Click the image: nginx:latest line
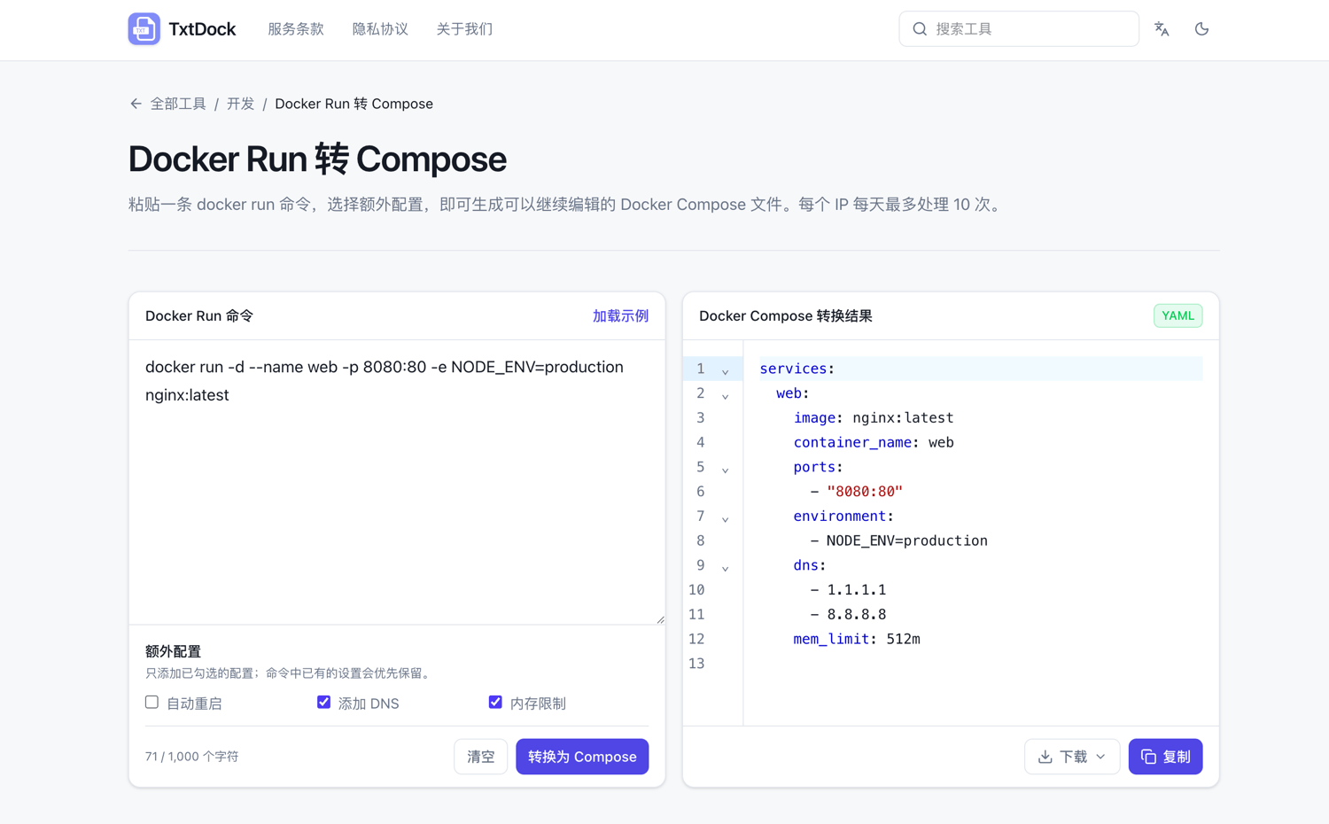This screenshot has width=1329, height=824. coord(874,418)
